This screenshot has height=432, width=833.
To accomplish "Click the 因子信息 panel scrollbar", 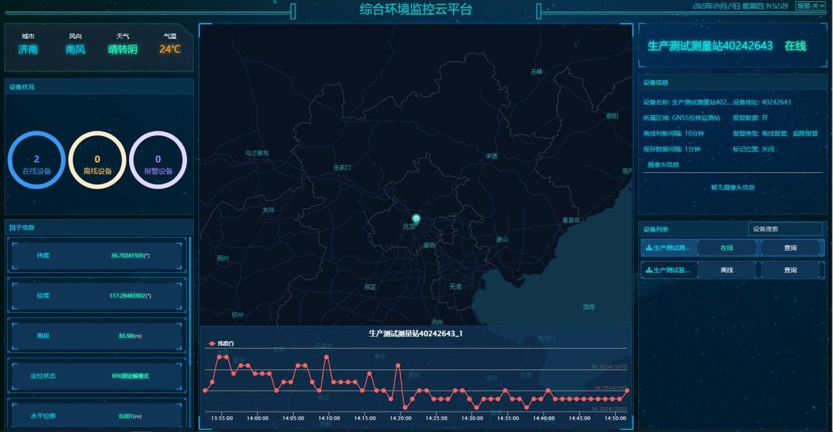I will click(190, 296).
